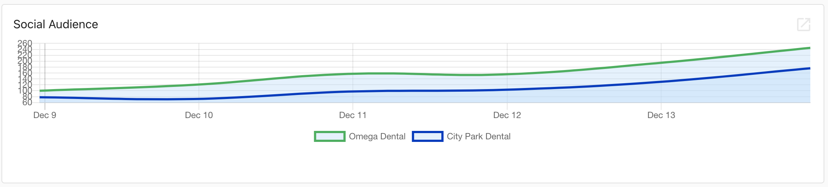Viewport: 828px width, 187px height.
Task: Click the 60 y-axis label
Action: pos(27,102)
